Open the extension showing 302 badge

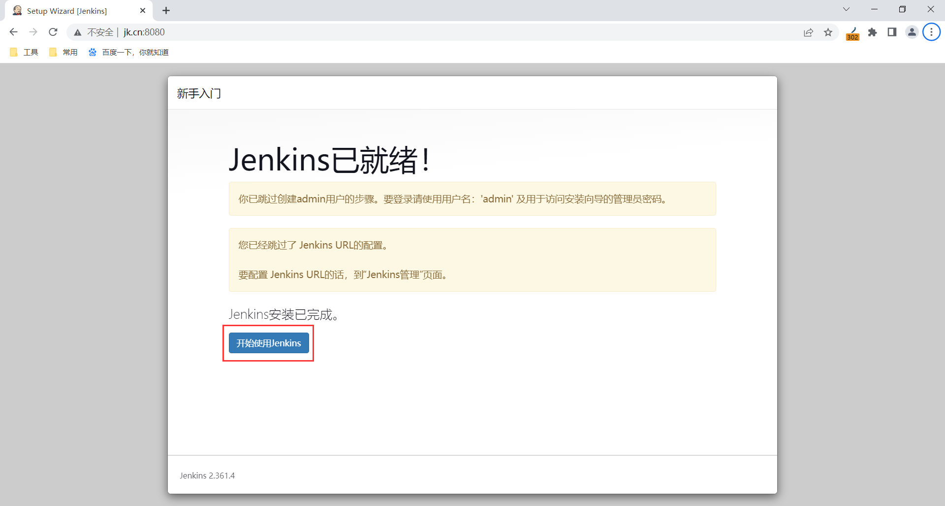[x=852, y=33]
